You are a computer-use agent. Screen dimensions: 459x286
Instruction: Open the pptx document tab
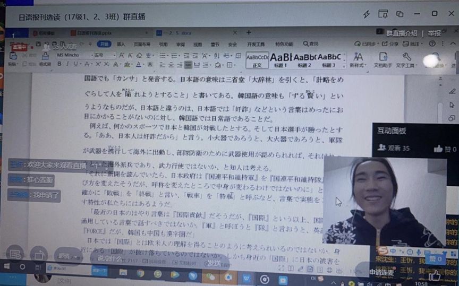pyautogui.click(x=94, y=33)
